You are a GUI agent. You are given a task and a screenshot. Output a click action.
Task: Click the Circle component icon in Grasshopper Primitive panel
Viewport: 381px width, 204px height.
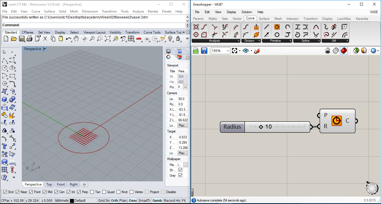click(x=277, y=27)
